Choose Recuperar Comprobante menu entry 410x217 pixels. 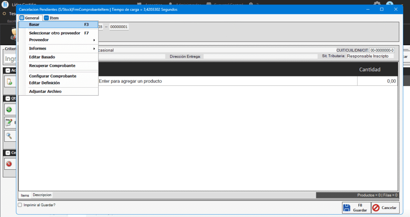[x=52, y=65]
